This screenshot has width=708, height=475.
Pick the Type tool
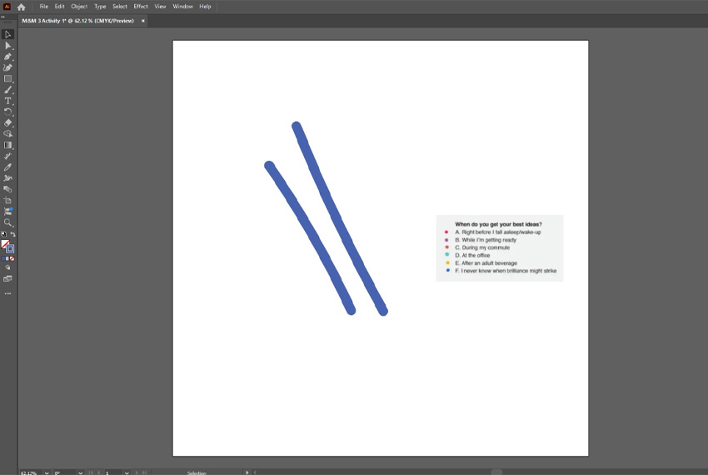[8, 101]
